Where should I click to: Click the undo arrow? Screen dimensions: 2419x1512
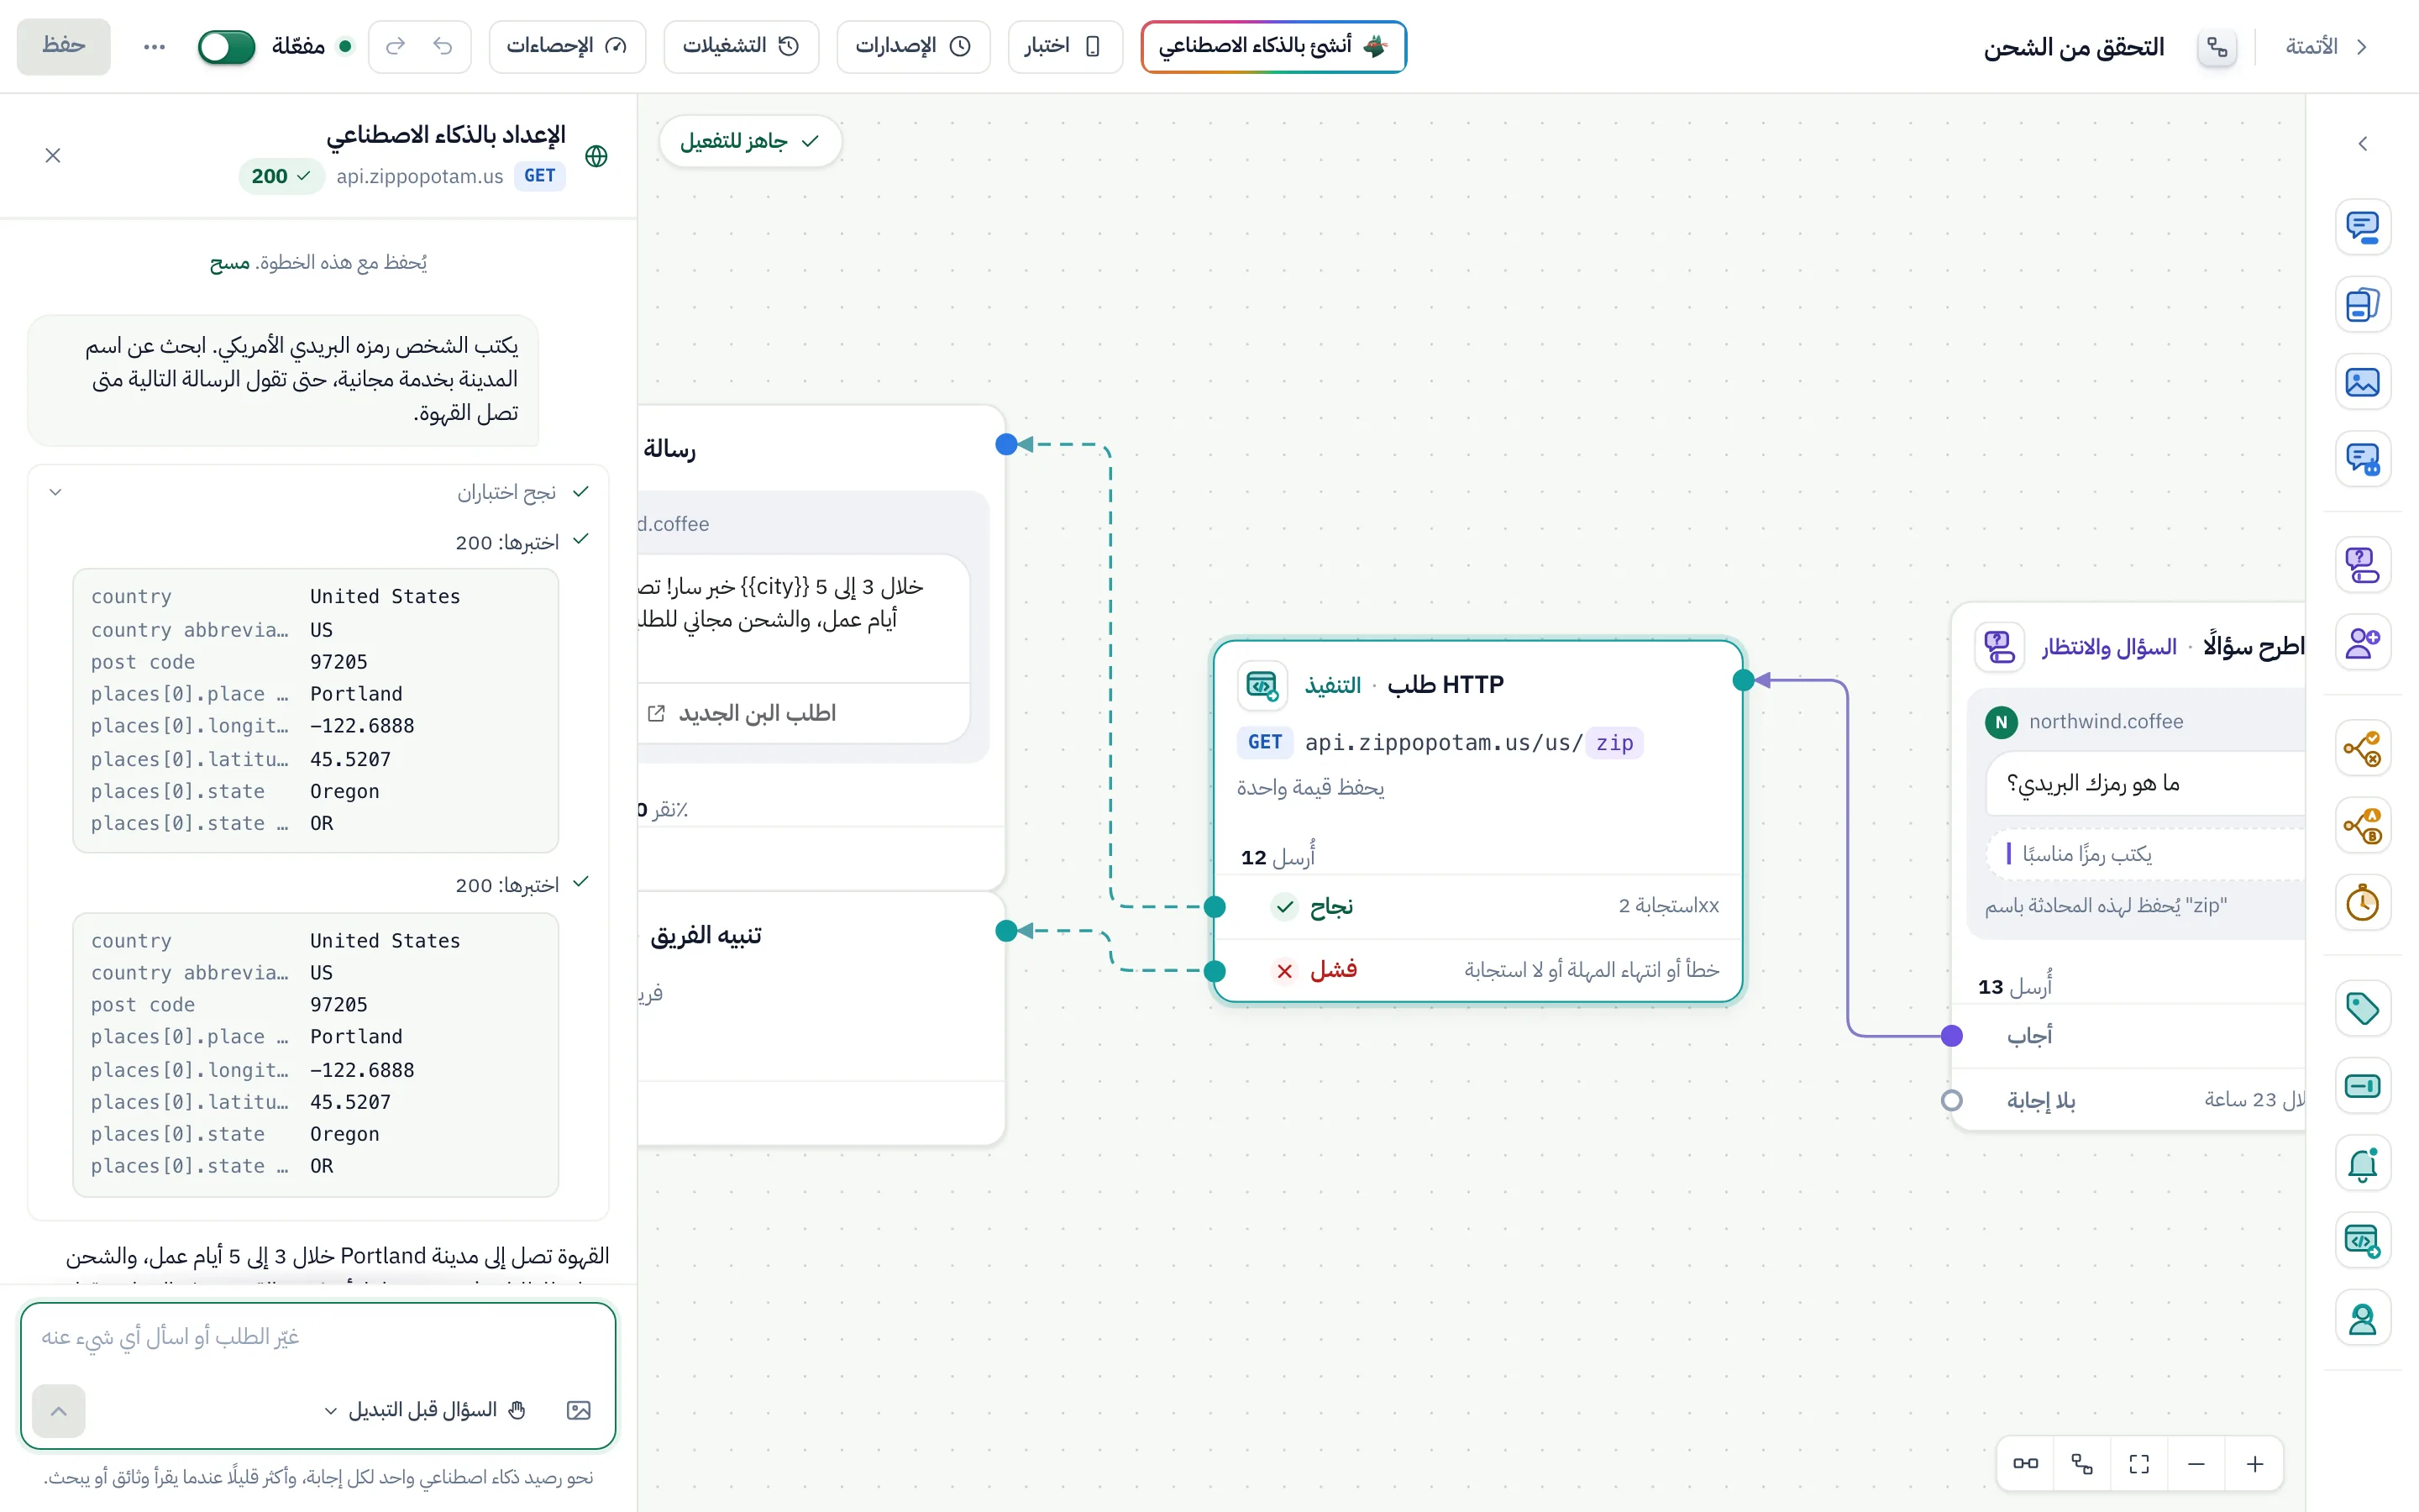point(443,47)
